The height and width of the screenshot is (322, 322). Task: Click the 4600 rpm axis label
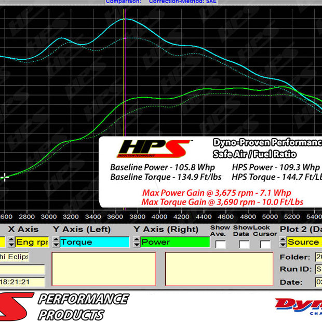(226, 217)
